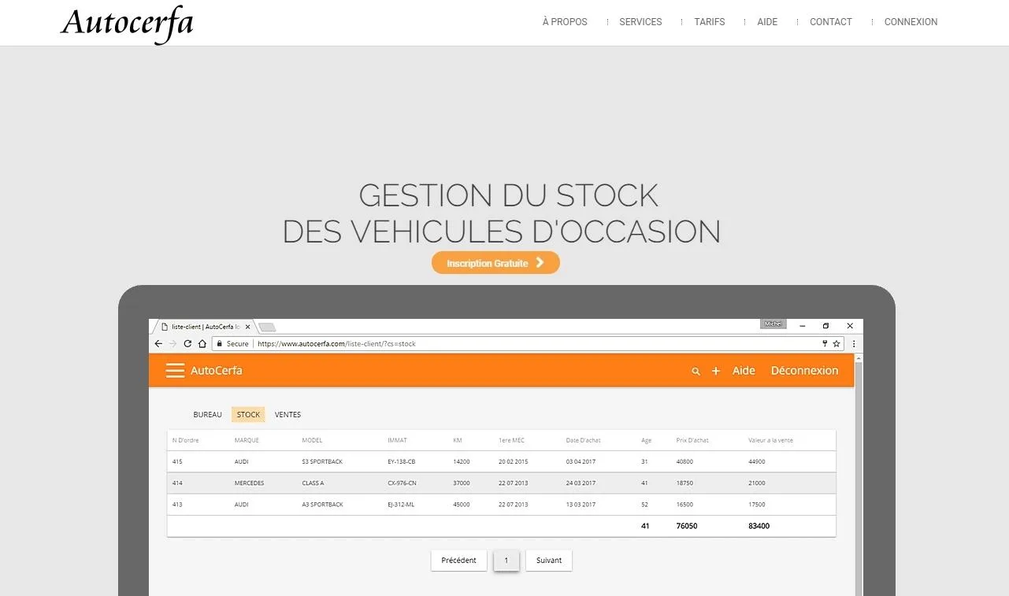Click the Secure padlock icon
Image resolution: width=1009 pixels, height=596 pixels.
click(x=220, y=344)
